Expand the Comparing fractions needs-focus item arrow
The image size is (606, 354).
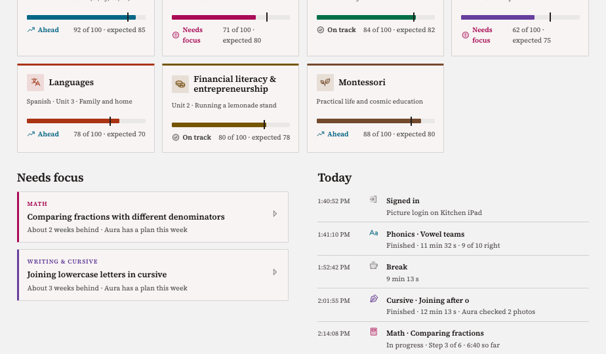tap(275, 214)
